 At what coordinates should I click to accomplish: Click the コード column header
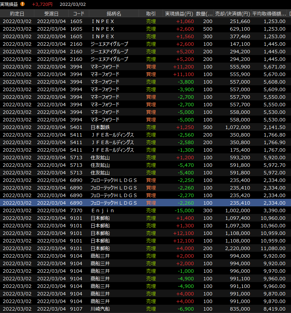(x=79, y=14)
